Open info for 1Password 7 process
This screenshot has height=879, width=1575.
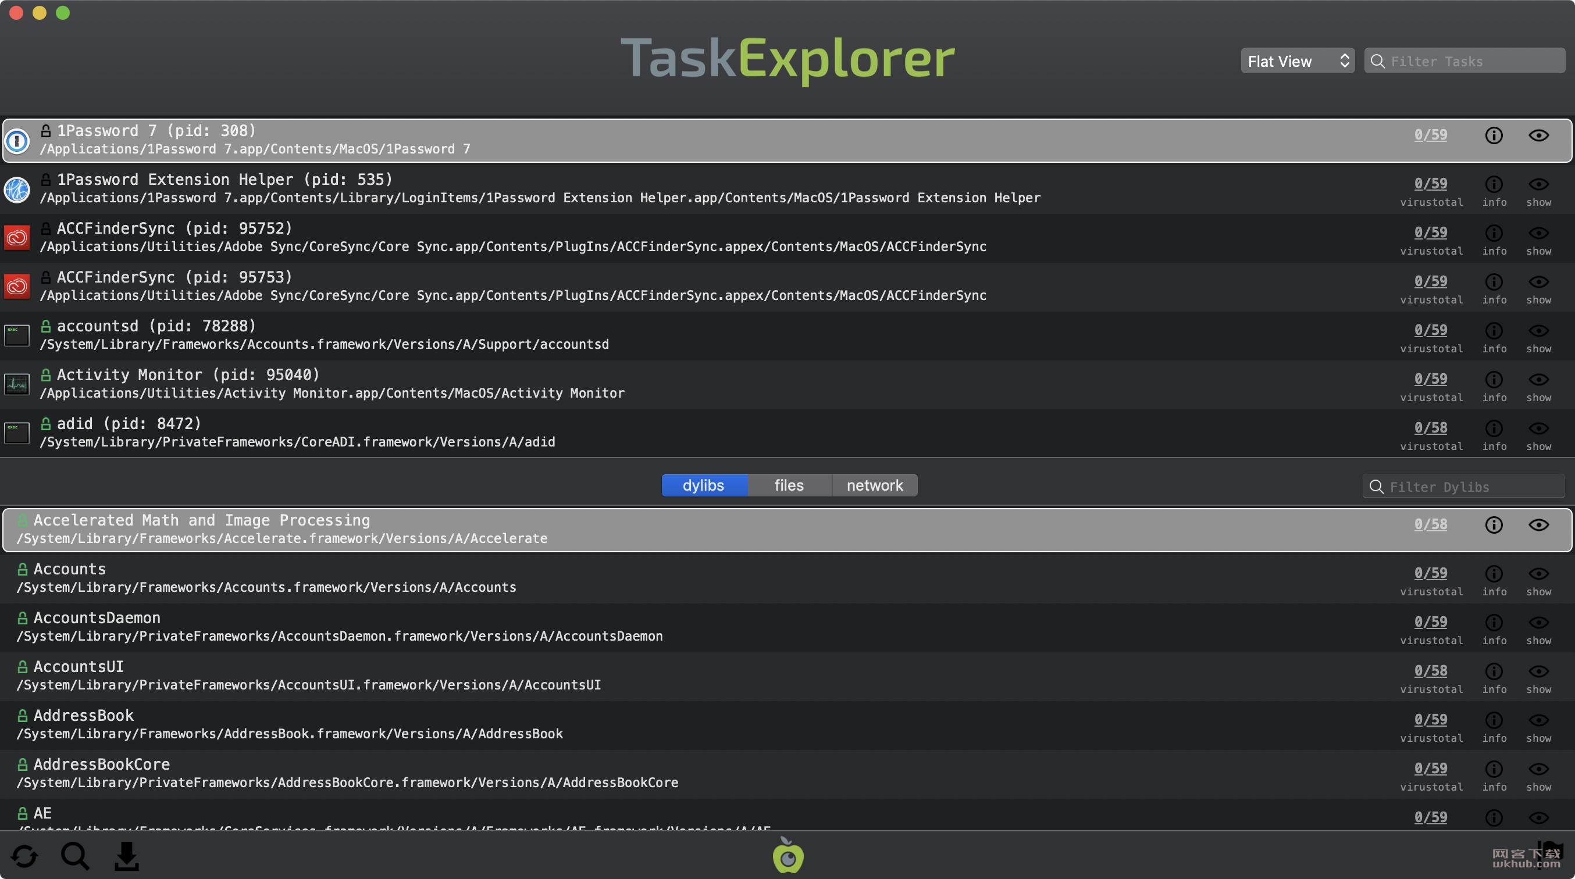(x=1494, y=135)
